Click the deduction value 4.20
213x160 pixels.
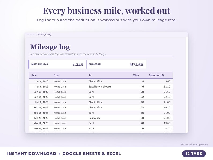168,129
